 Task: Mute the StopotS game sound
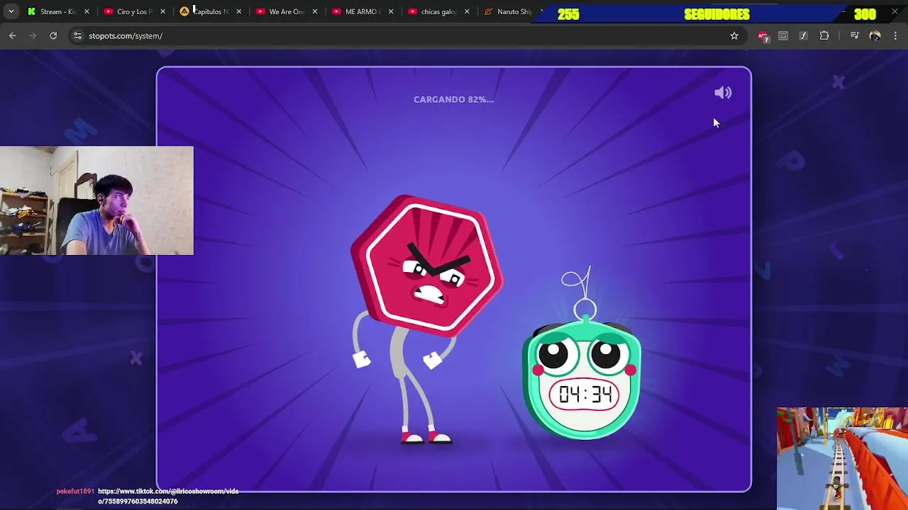(723, 93)
